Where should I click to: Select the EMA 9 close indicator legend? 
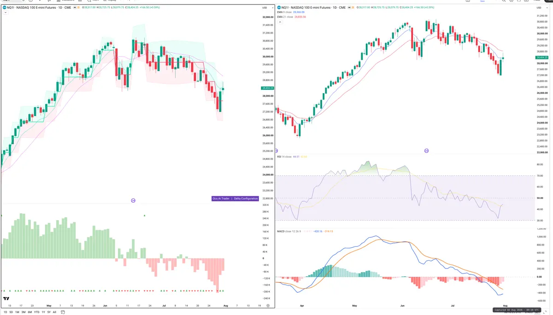284,12
